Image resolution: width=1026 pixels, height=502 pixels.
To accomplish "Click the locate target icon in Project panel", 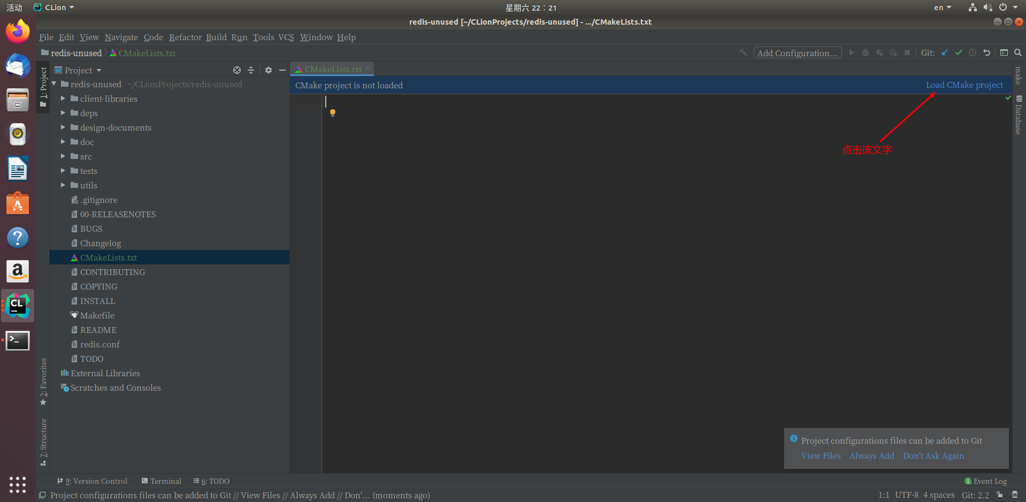I will click(237, 70).
